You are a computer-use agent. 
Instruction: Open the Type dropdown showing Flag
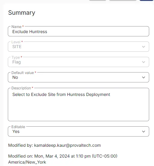point(79,62)
